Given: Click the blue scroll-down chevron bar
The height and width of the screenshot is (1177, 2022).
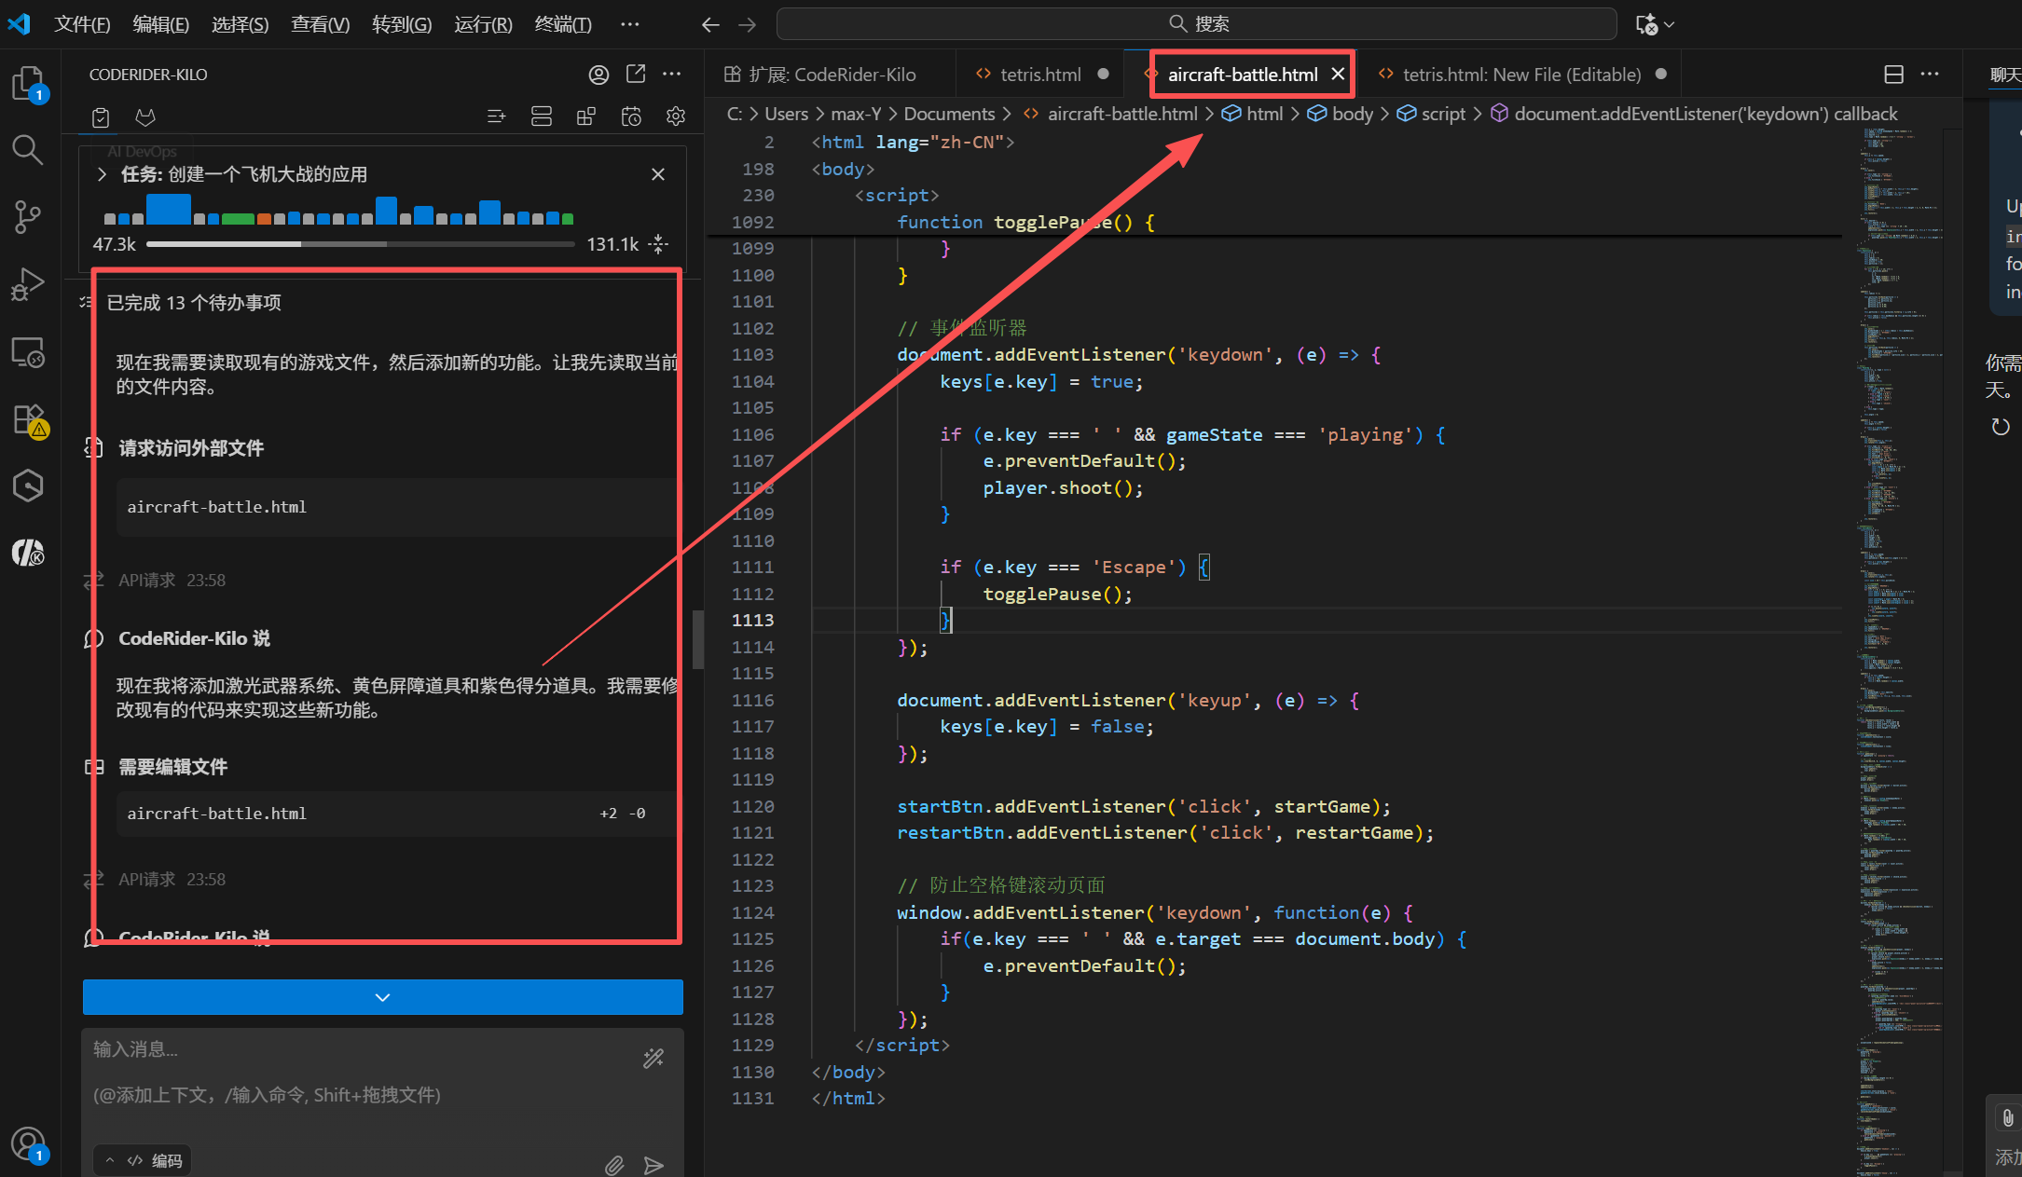Looking at the screenshot, I should tap(382, 997).
